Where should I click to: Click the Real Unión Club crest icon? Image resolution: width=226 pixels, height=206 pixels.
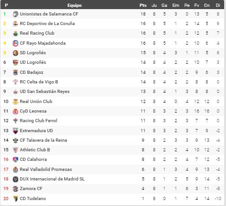pos(16,102)
